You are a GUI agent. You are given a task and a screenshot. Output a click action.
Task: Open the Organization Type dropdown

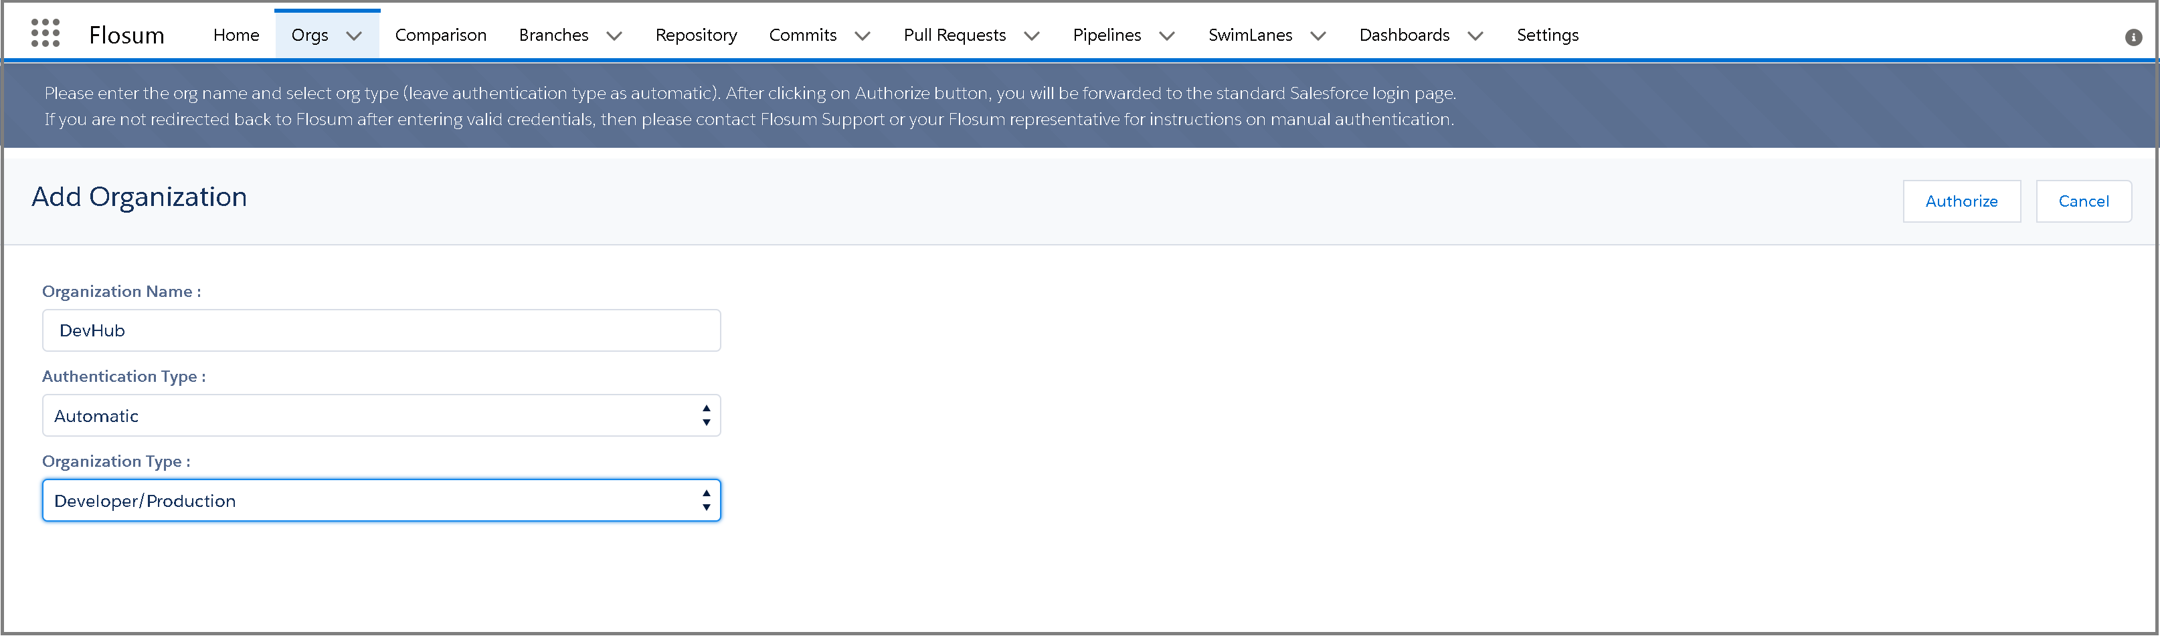point(381,502)
